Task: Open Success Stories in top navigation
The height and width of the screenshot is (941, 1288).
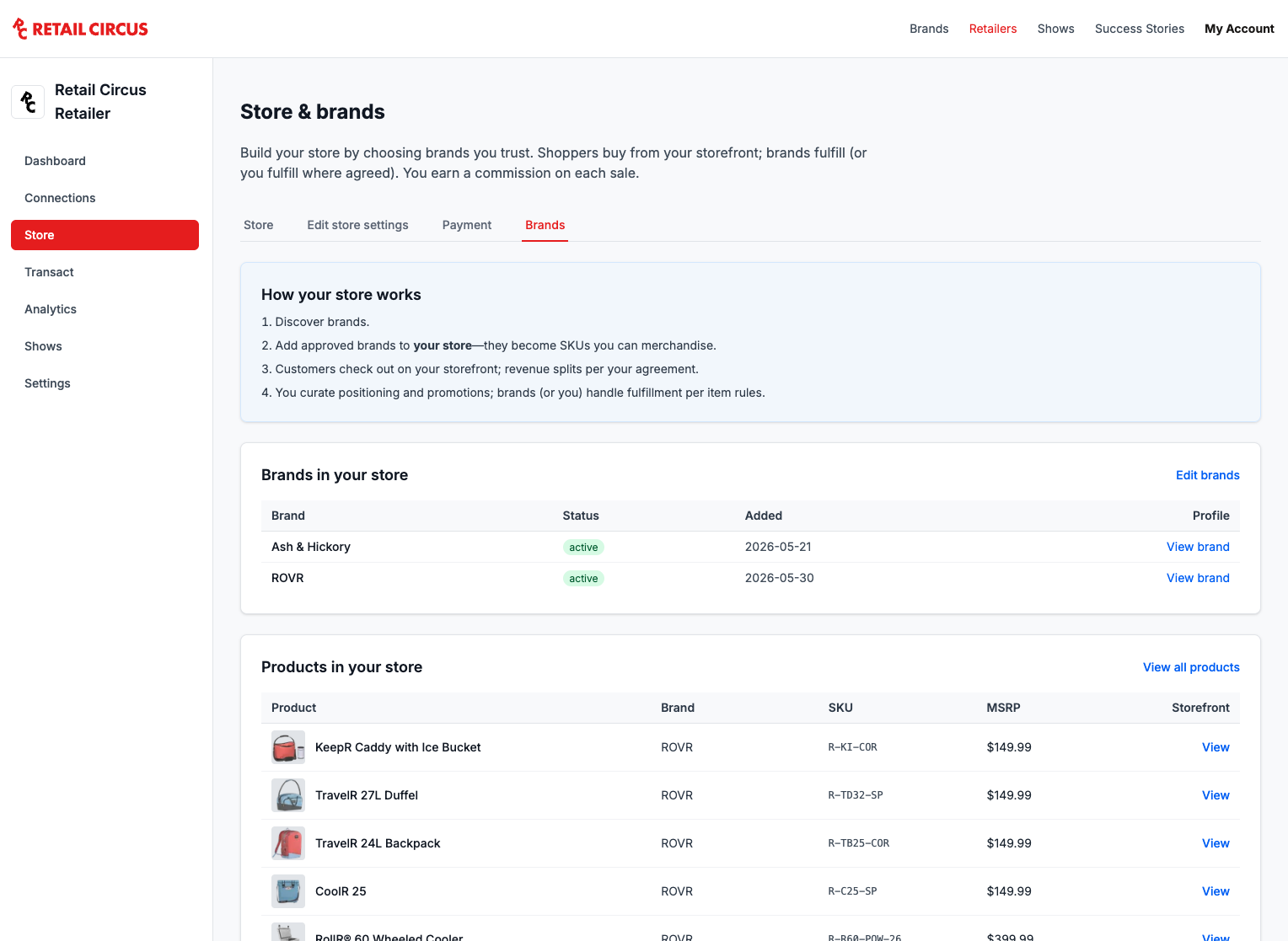Action: pos(1140,29)
